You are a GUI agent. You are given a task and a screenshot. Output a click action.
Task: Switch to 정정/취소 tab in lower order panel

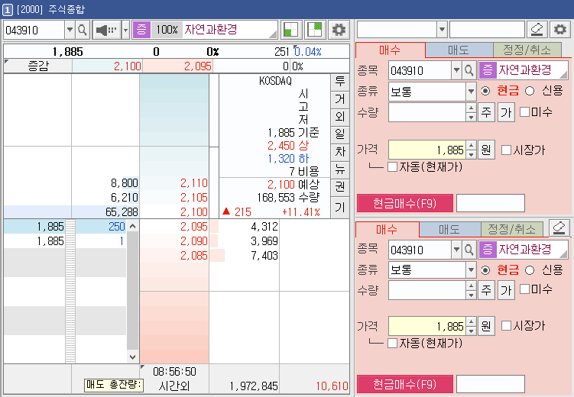[x=513, y=230]
